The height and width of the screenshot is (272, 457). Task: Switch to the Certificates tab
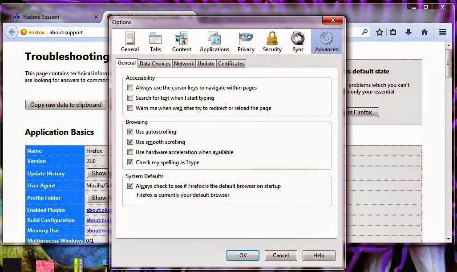(231, 64)
